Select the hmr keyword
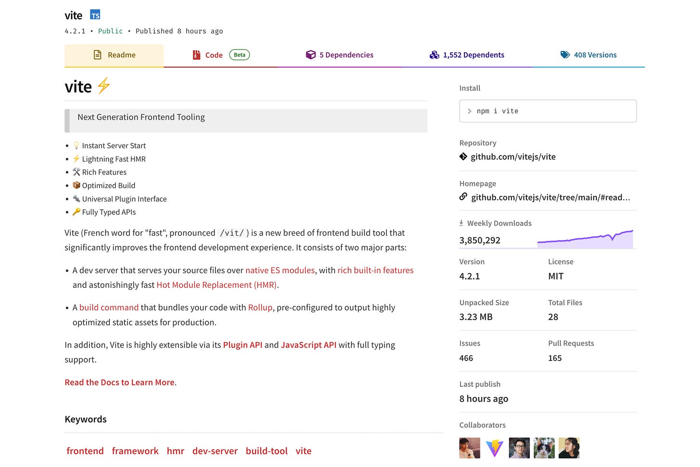 [x=175, y=451]
